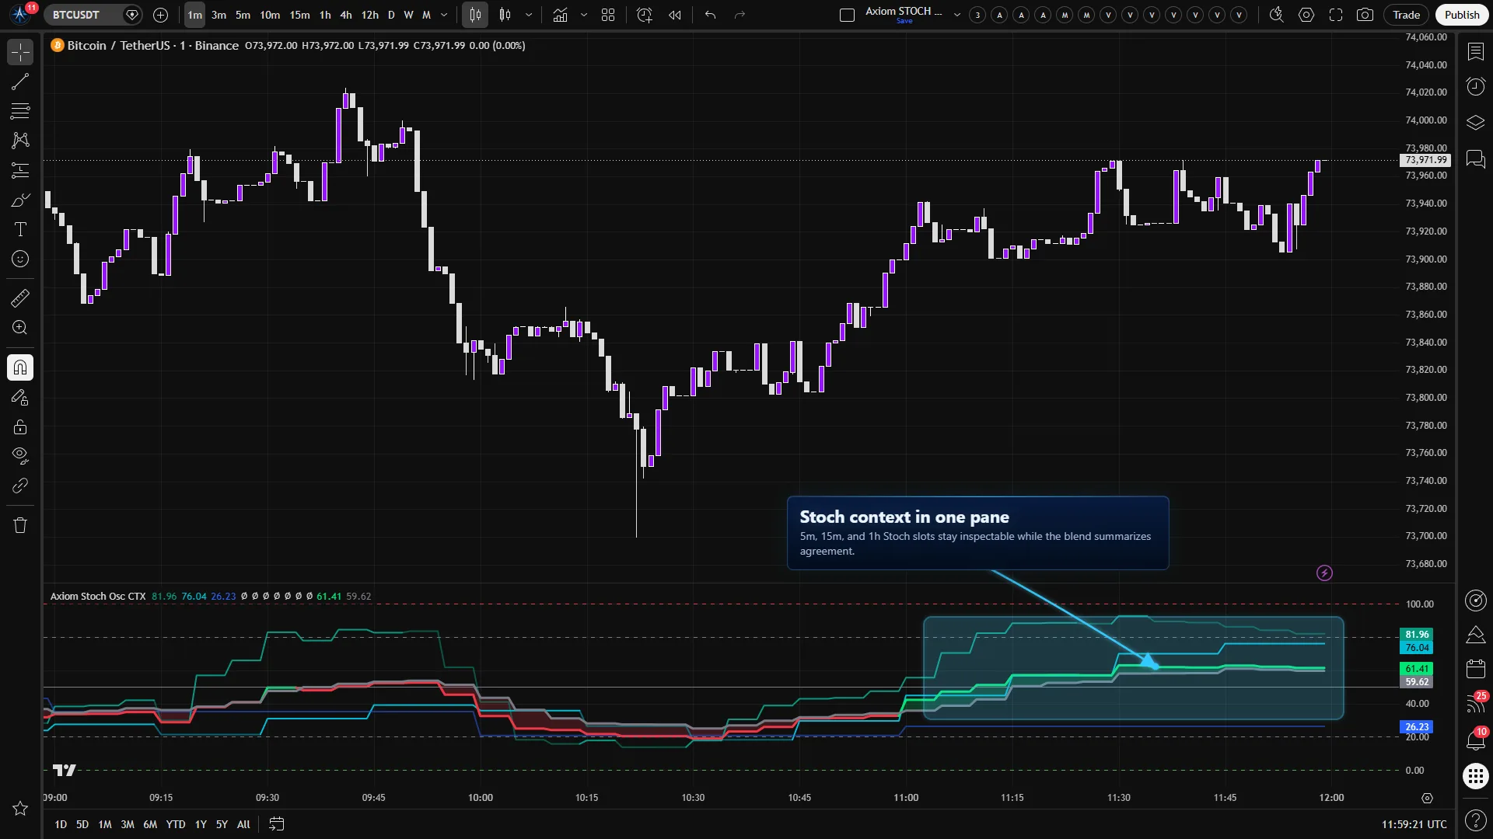Viewport: 1493px width, 839px height.
Task: Open the chats panel
Action: (1475, 159)
